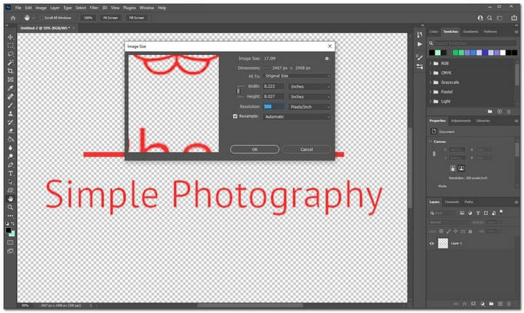Viewport: 524px width, 313px height.
Task: Open the search icon in options bar
Action: tap(489, 18)
